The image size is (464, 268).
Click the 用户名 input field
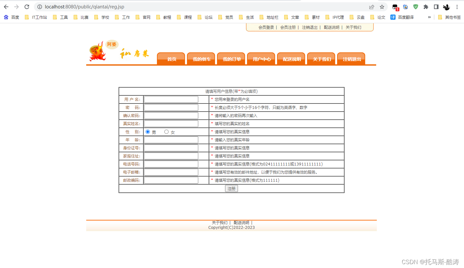[171, 100]
